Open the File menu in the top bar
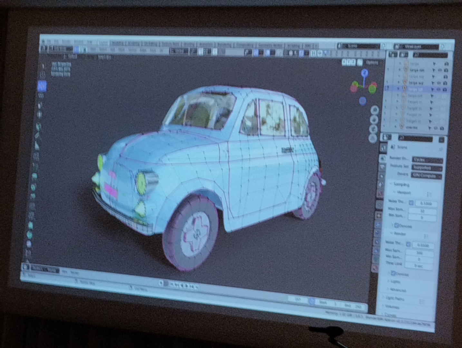The width and height of the screenshot is (462, 348). pos(49,42)
